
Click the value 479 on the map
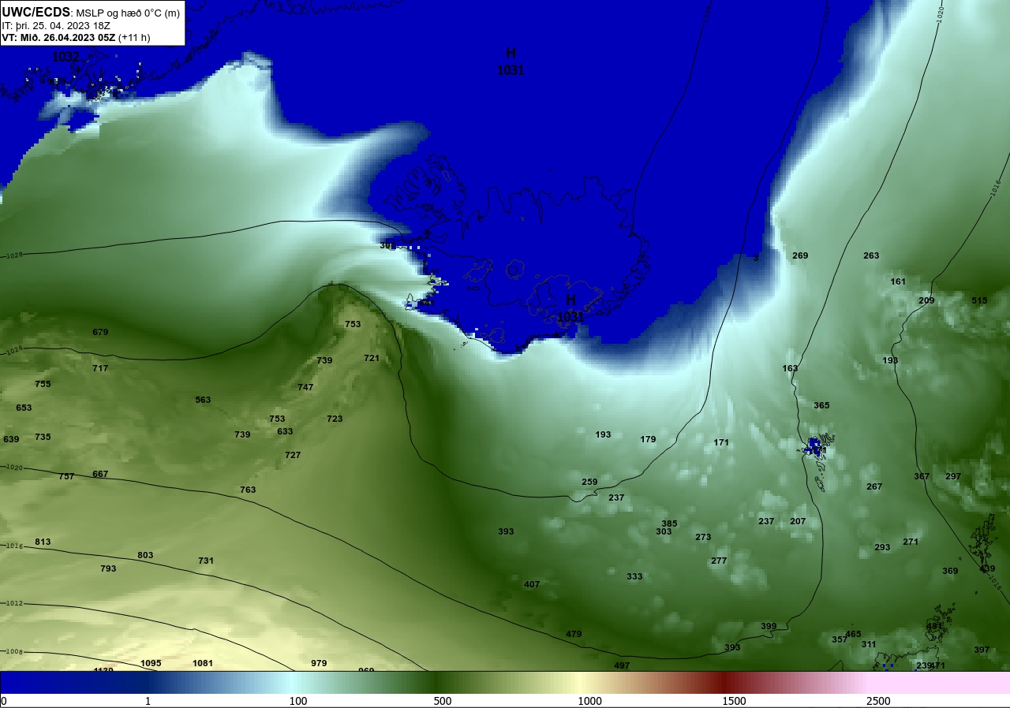tap(574, 634)
